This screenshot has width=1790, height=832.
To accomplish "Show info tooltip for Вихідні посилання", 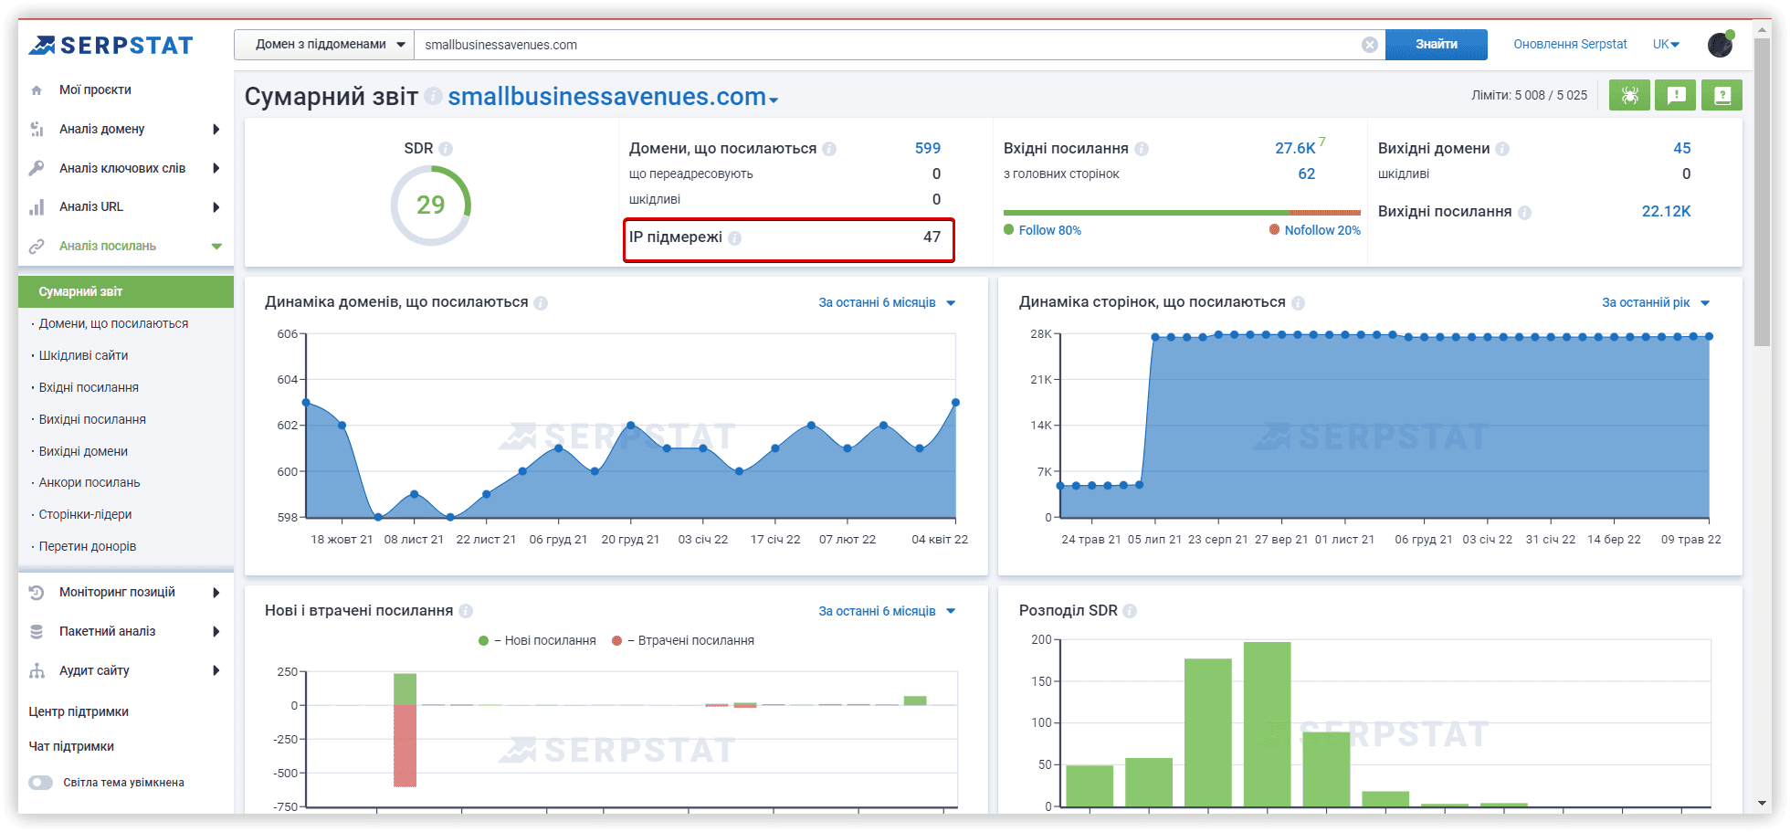I will tap(1524, 212).
